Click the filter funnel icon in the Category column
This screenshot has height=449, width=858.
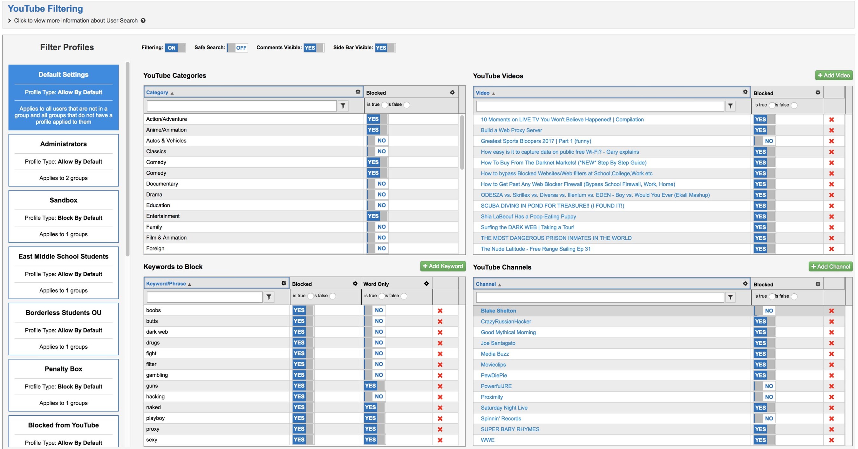[x=343, y=106]
